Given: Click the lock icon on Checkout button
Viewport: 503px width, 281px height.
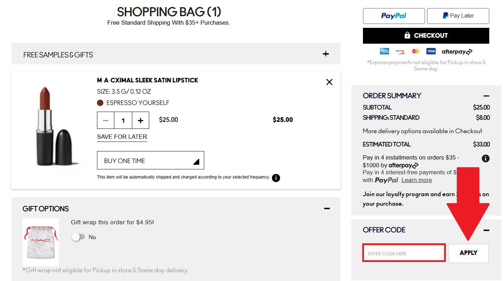Looking at the screenshot, I should pos(407,35).
